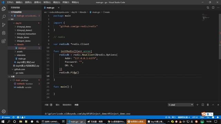Image resolution: width=221 pixels, height=124 pixels.
Task: Collapse the interview folder
Action: 25,55
